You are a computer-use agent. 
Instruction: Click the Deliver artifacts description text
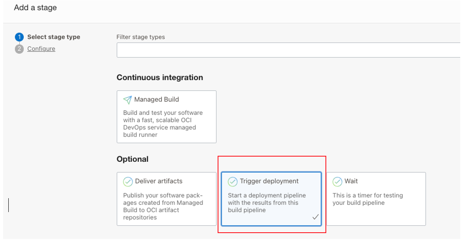click(163, 206)
